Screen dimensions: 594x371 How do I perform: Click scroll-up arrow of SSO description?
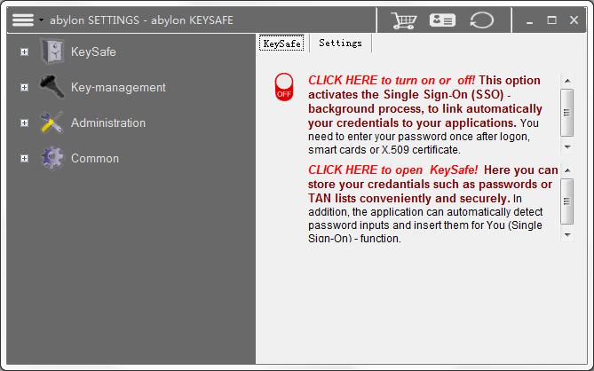pyautogui.click(x=567, y=81)
